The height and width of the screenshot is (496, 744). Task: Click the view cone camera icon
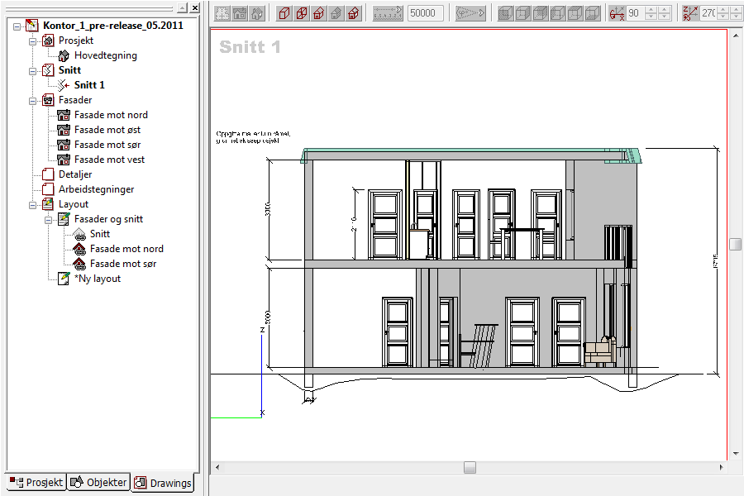point(470,13)
